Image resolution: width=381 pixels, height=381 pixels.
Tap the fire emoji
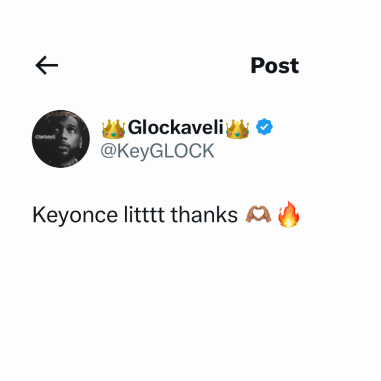pos(289,214)
